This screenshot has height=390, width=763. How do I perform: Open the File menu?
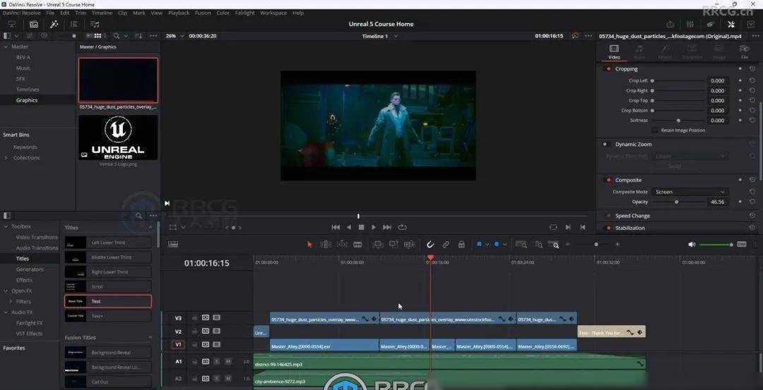(x=50, y=13)
